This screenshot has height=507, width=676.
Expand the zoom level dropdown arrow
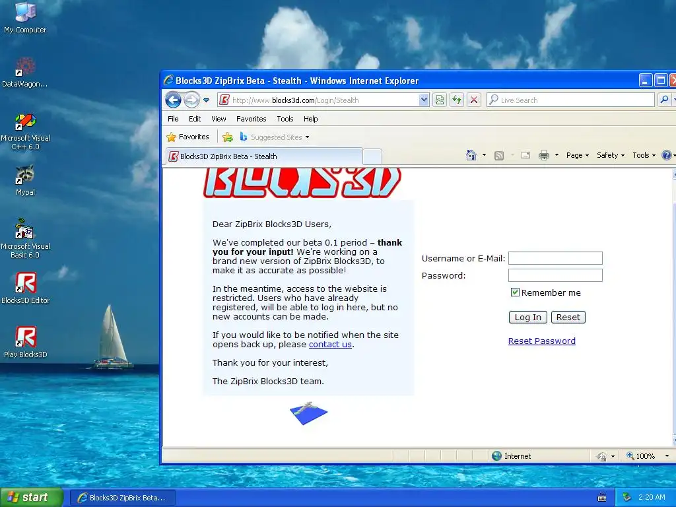click(667, 456)
